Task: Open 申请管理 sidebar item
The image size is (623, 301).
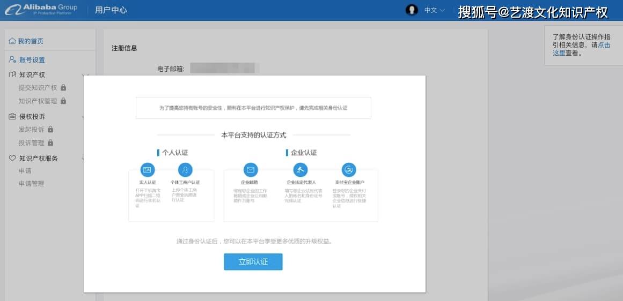Action: (31, 184)
